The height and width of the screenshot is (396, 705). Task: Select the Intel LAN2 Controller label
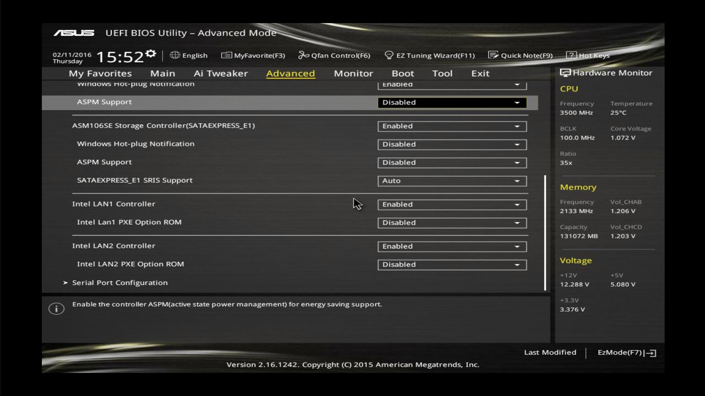[x=113, y=246]
